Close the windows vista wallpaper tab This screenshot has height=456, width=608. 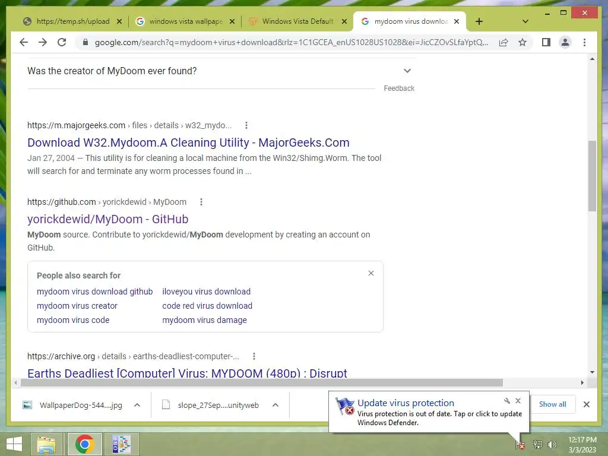coord(232,21)
